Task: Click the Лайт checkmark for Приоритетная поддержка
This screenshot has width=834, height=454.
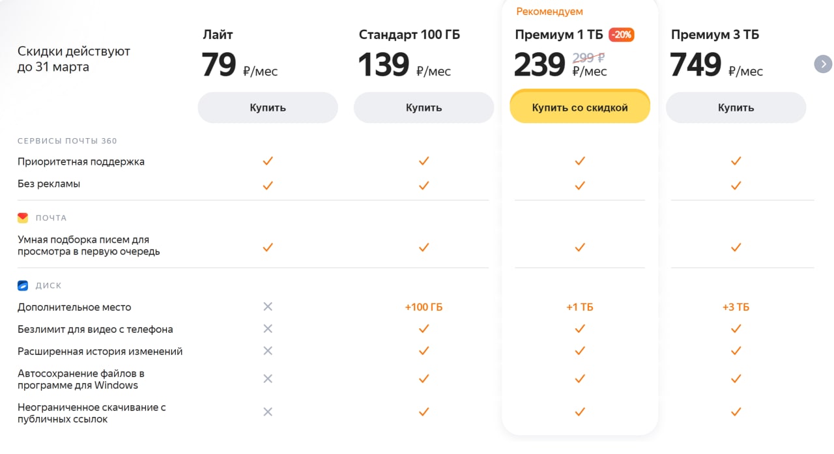Action: click(x=268, y=161)
